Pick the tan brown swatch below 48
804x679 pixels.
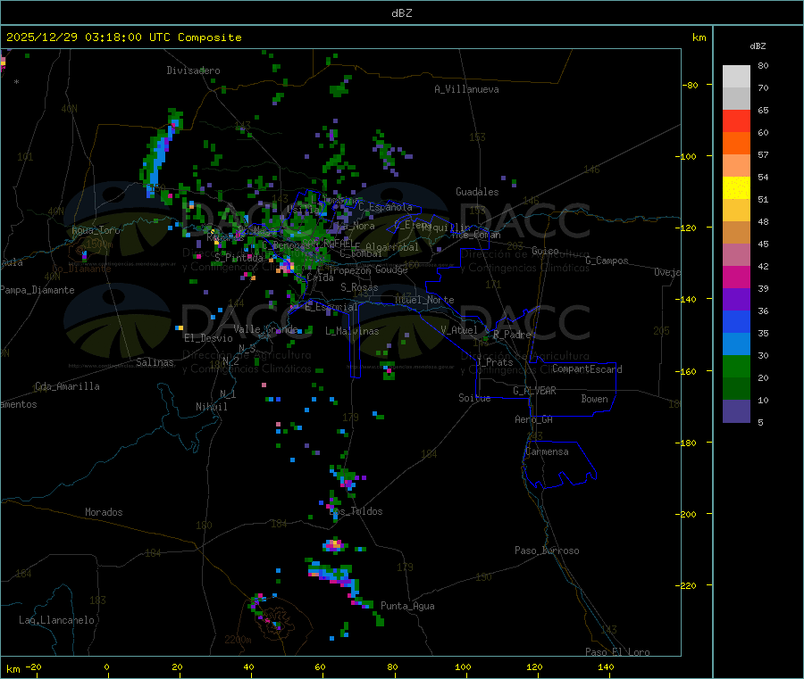point(736,233)
